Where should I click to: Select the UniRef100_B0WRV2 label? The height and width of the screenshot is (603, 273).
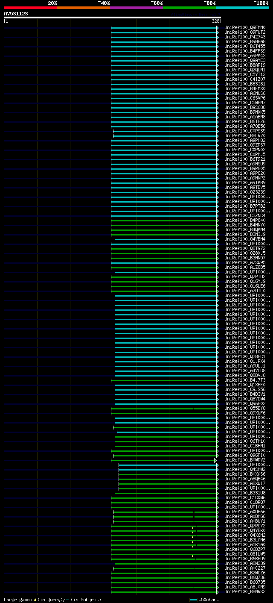(245, 460)
